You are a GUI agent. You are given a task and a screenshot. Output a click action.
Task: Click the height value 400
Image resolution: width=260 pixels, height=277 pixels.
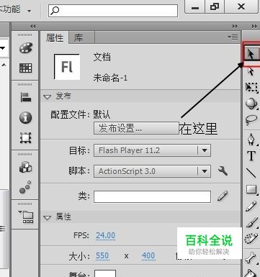(148, 256)
